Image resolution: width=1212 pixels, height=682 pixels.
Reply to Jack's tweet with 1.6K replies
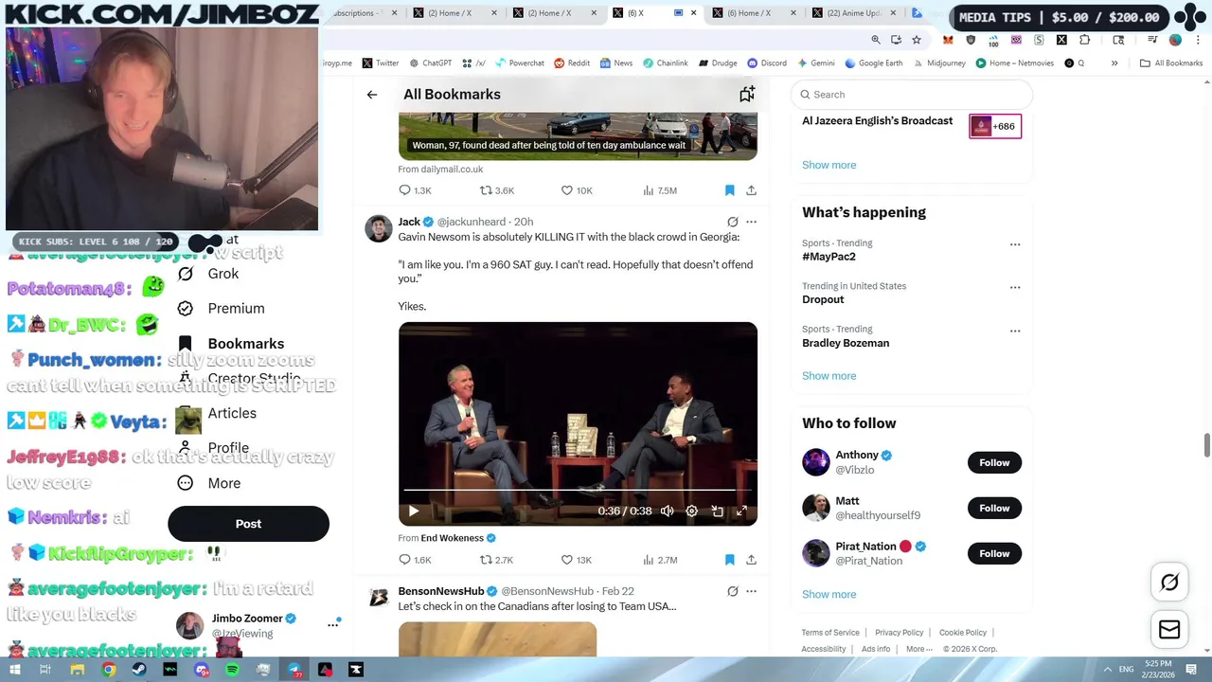(415, 560)
